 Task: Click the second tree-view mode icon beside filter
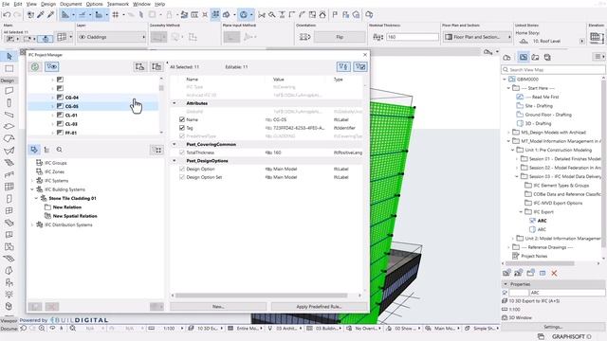(x=156, y=66)
